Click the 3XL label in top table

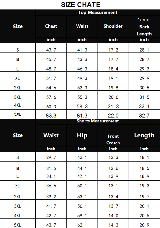(18, 97)
